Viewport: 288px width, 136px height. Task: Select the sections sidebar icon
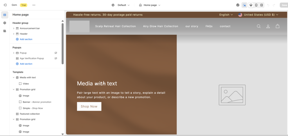(5, 15)
